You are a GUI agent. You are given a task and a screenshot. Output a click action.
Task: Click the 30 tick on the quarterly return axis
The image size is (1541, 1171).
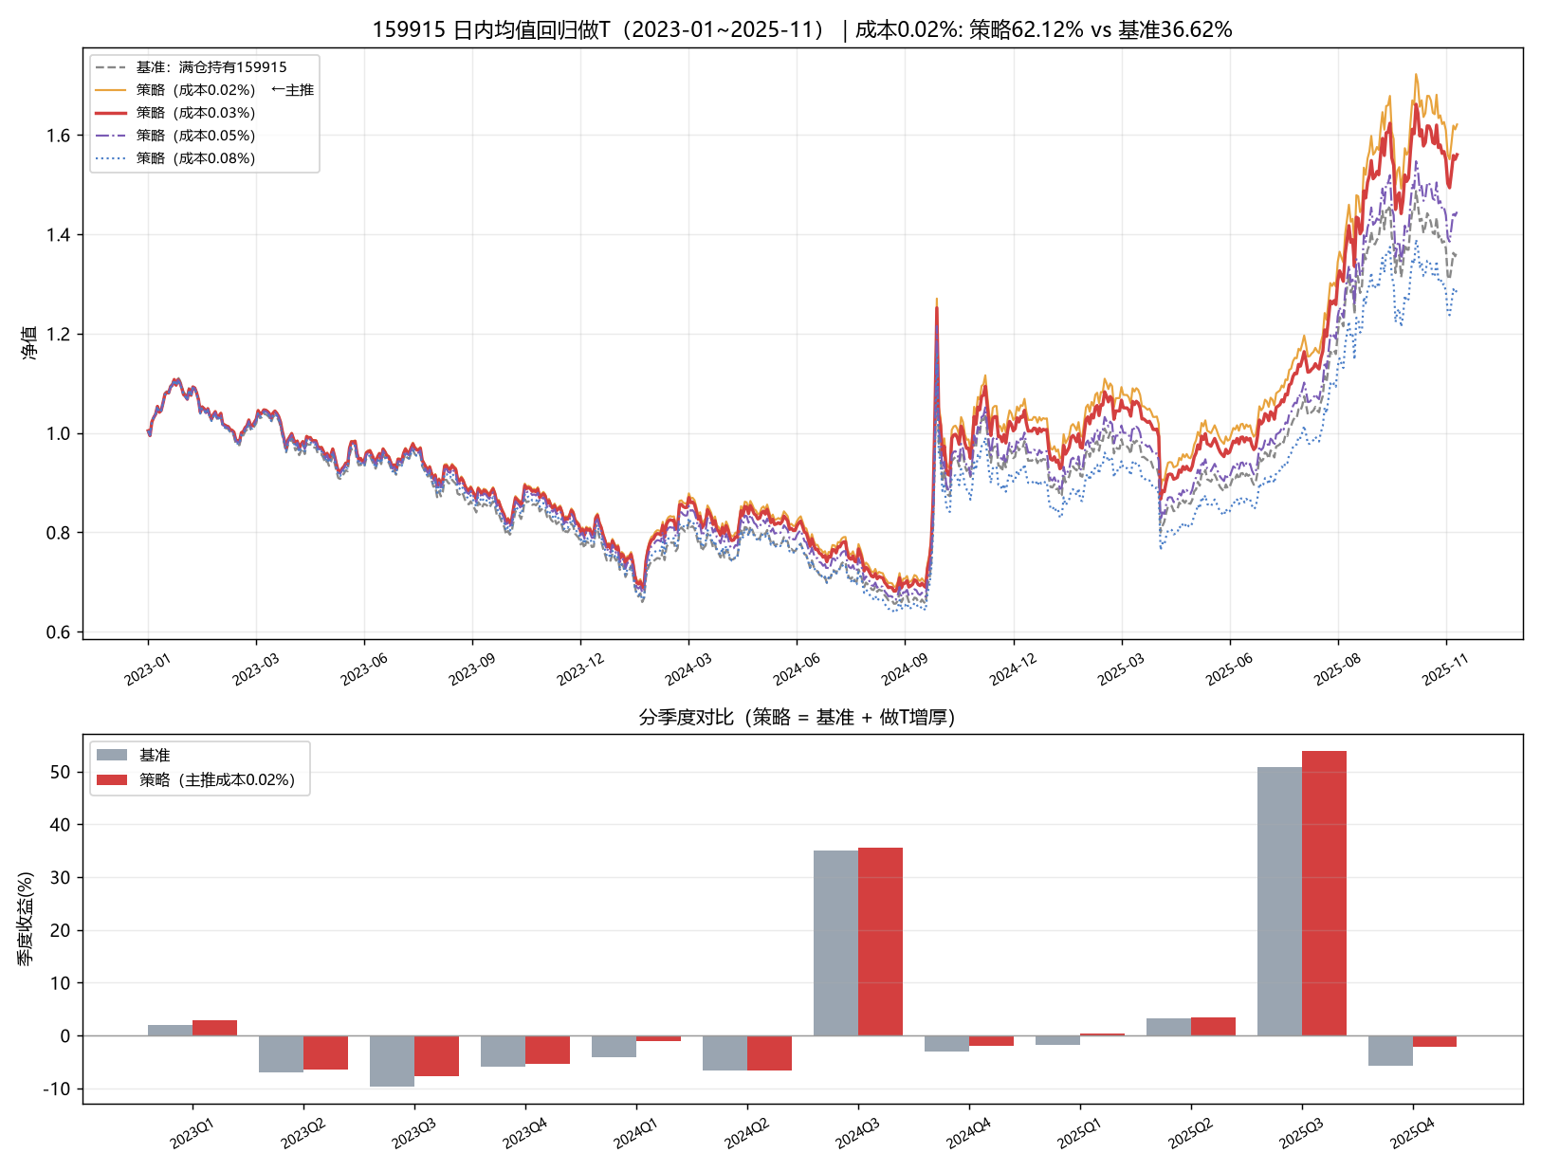61,878
